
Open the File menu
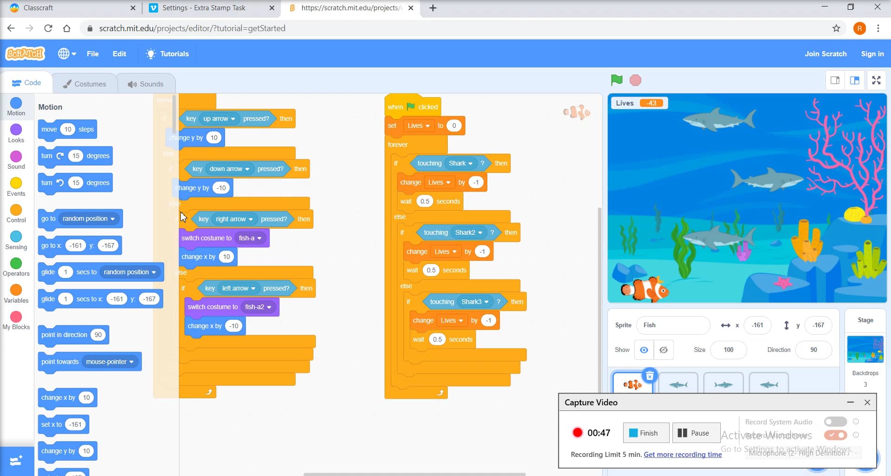92,53
